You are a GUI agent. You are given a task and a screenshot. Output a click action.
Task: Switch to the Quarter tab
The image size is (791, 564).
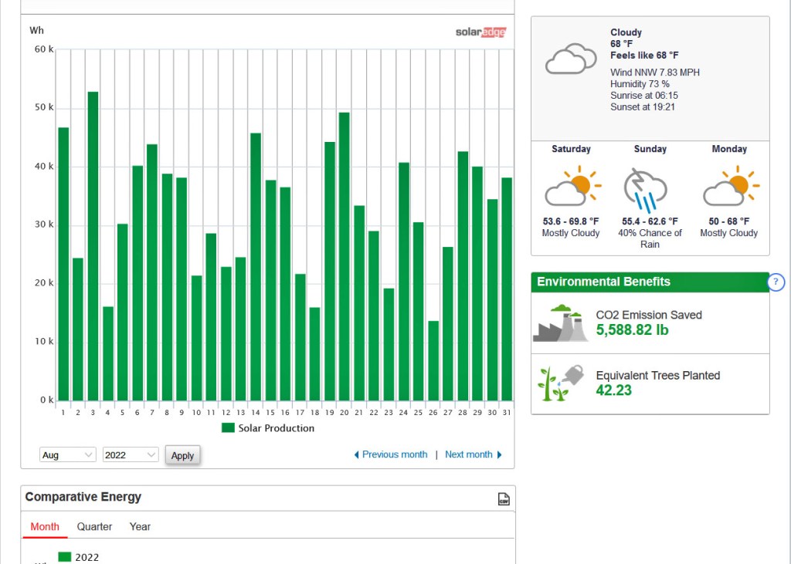point(94,527)
